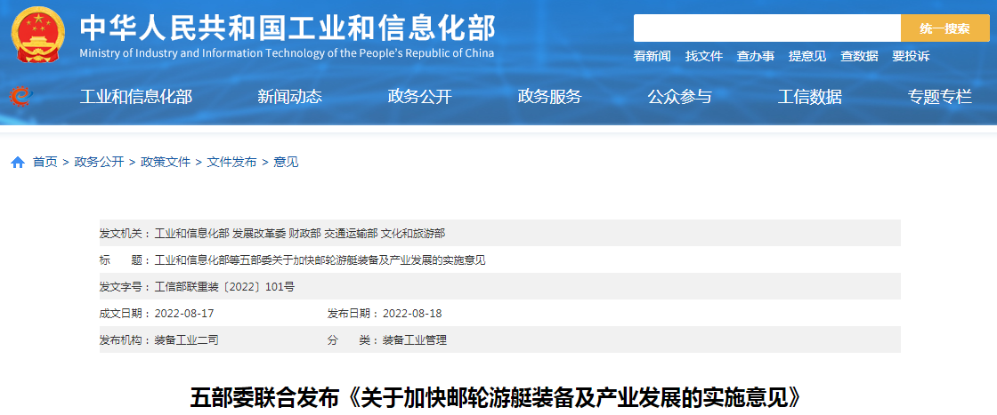This screenshot has height=415, width=997.
Task: Go to 意见 in the breadcrumb
Action: coord(286,163)
